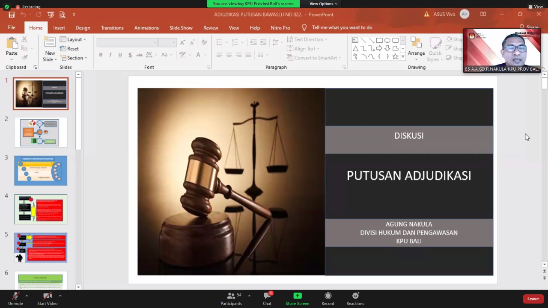Expand the View Options dropdown
548x308 pixels.
pos(323,4)
